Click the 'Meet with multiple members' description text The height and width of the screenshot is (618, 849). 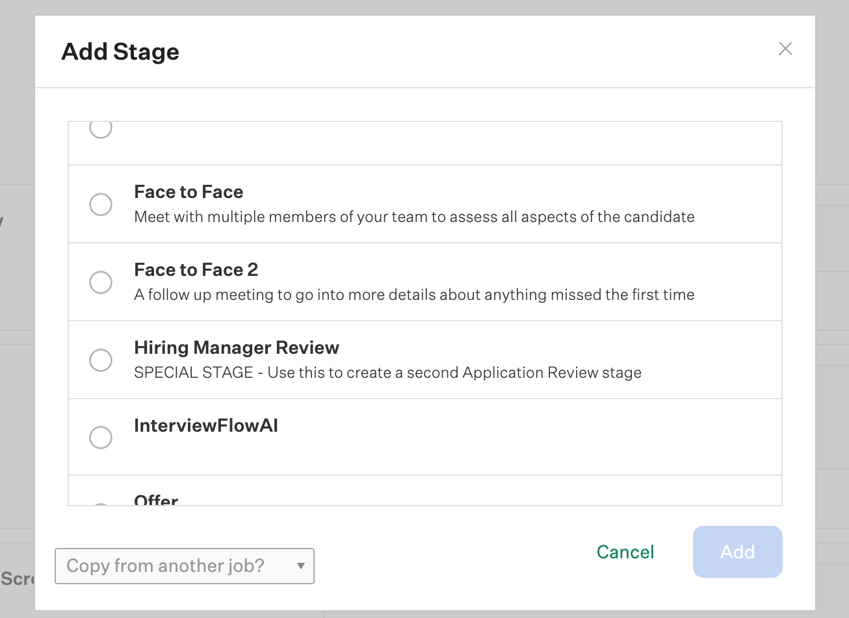414,217
